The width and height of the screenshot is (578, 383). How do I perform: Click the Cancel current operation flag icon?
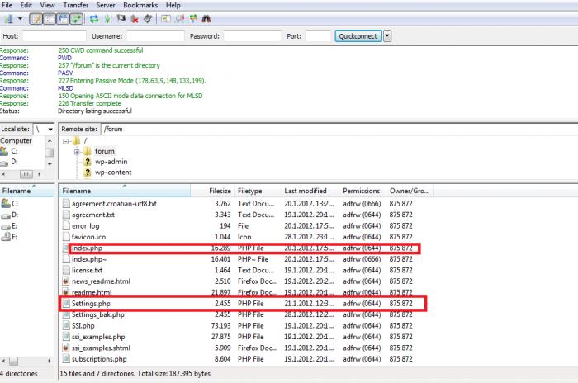pyautogui.click(x=121, y=18)
